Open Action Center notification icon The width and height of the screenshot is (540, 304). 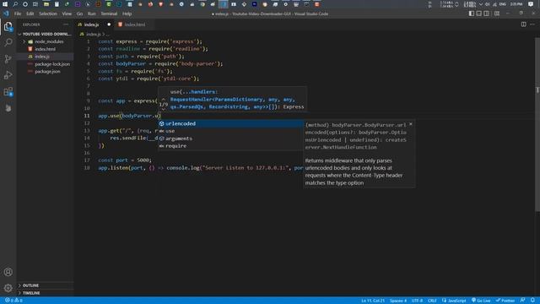pos(531,4)
